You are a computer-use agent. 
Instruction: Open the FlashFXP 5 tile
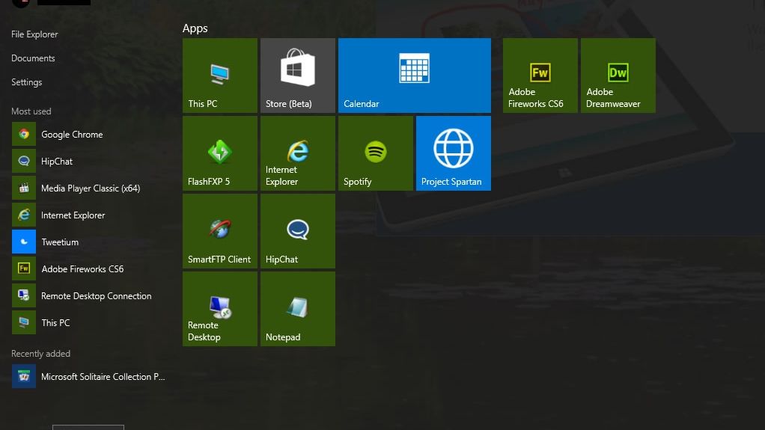[x=220, y=153]
